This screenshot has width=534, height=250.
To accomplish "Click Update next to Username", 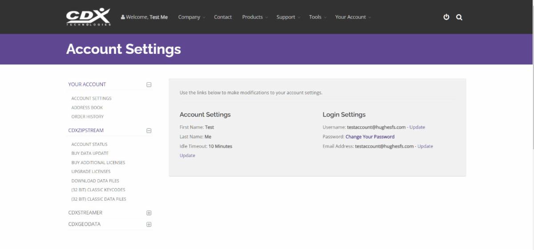I will point(417,127).
